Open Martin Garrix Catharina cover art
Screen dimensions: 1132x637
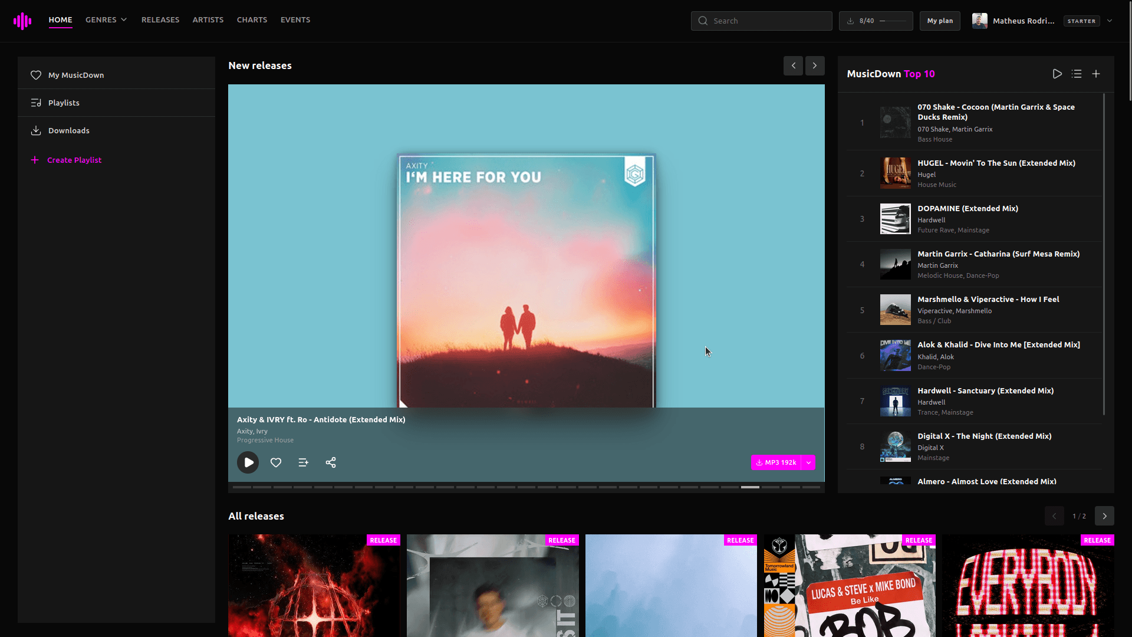pyautogui.click(x=895, y=264)
